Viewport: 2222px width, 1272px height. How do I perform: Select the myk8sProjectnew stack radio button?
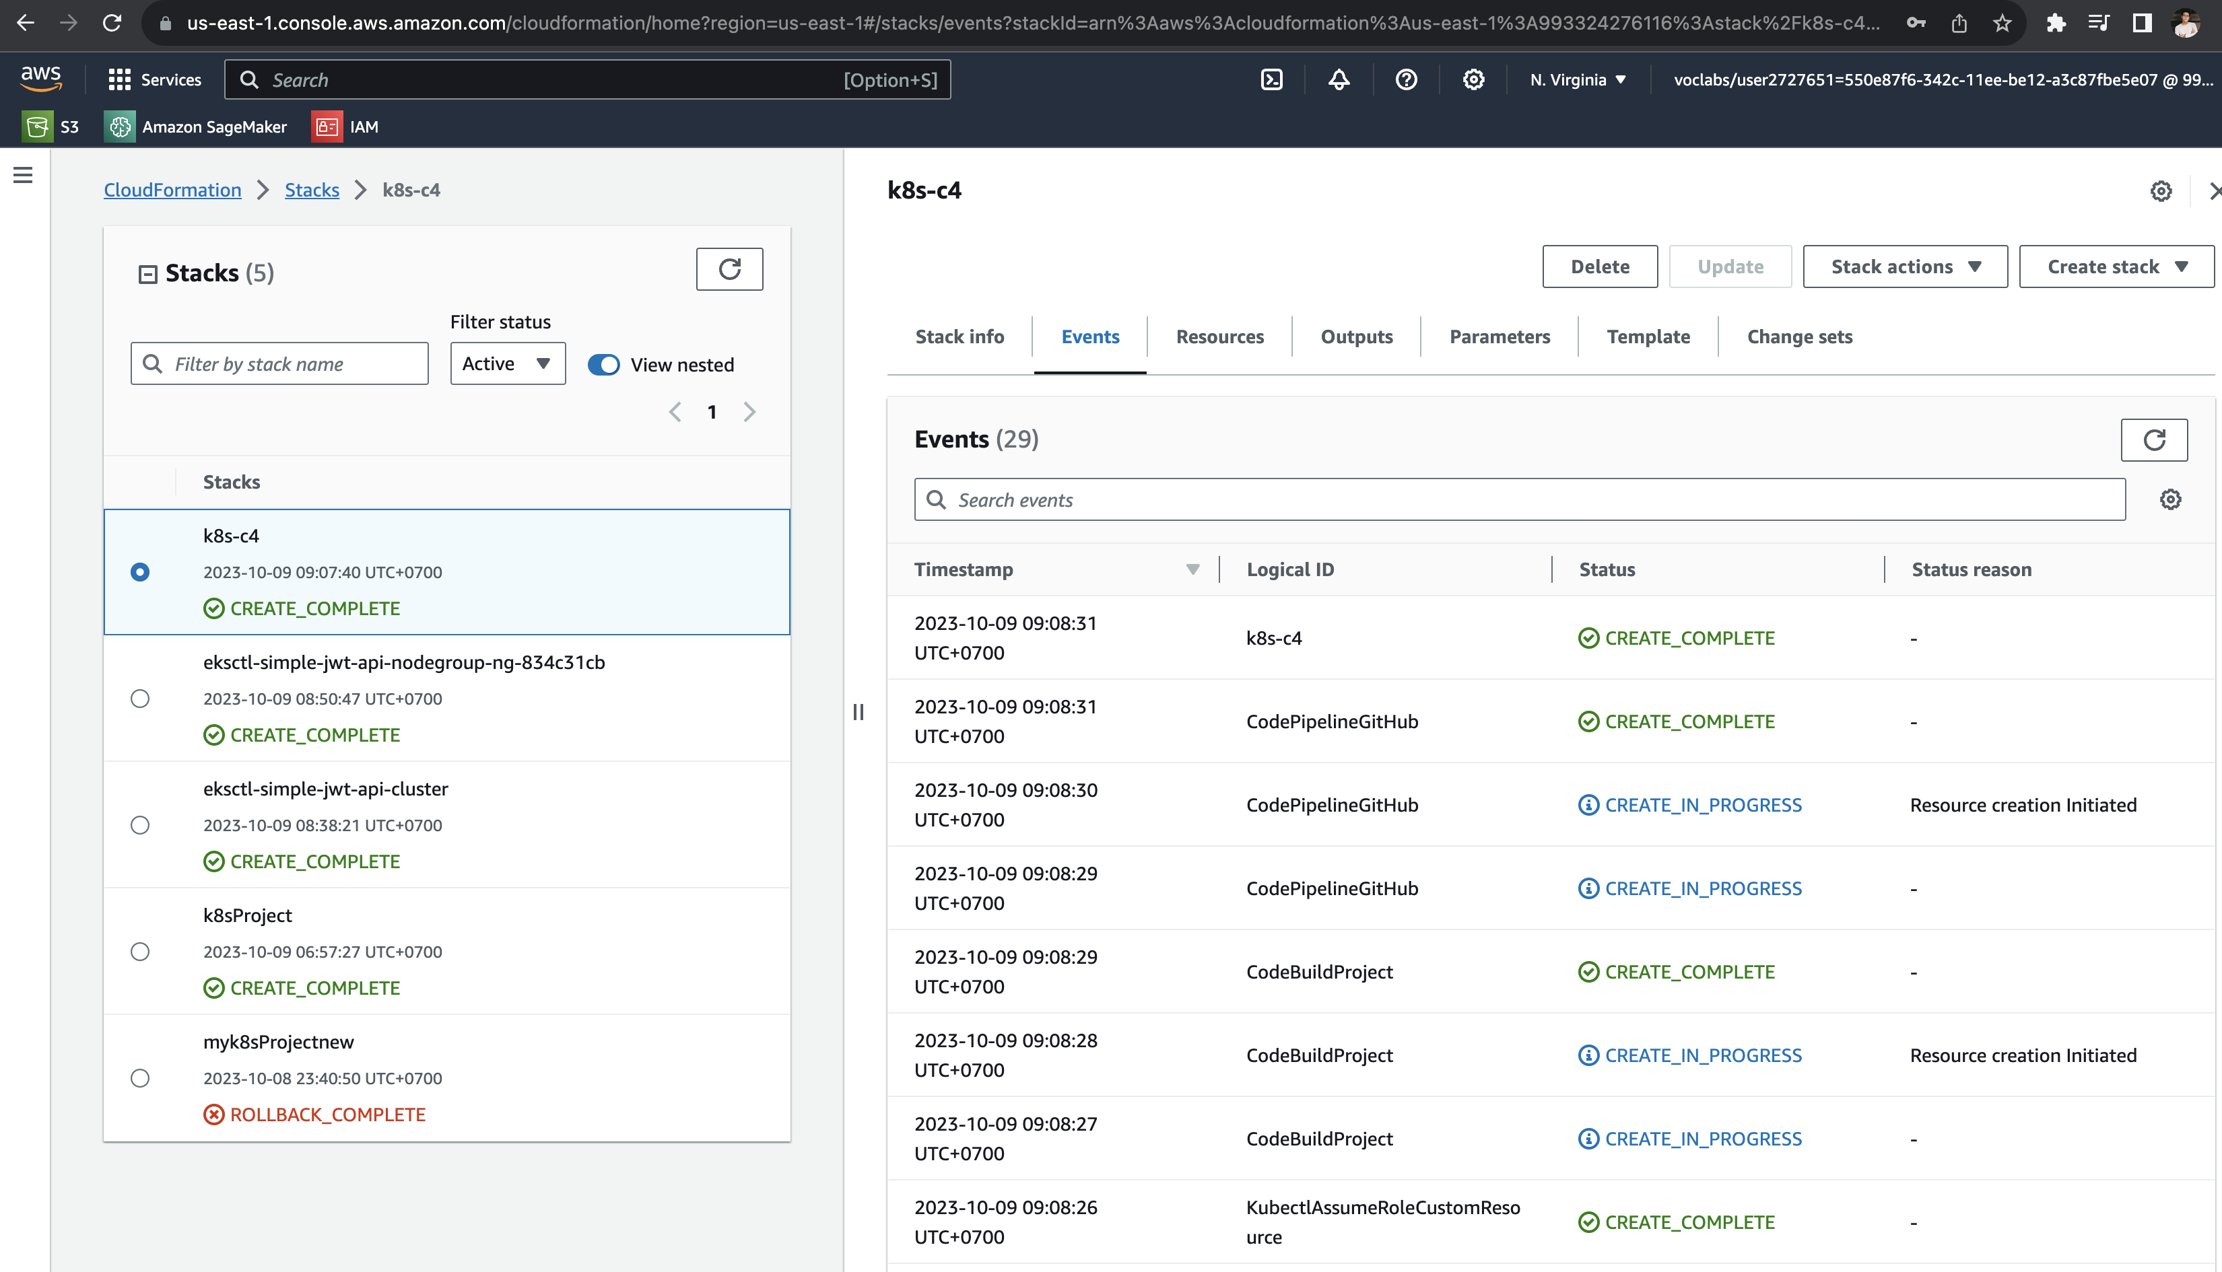(140, 1078)
